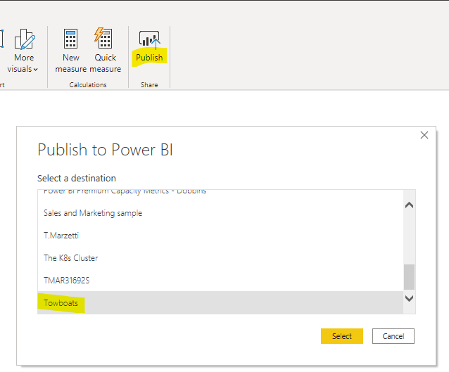Select the Towboats workspace
The width and height of the screenshot is (449, 372).
(61, 304)
